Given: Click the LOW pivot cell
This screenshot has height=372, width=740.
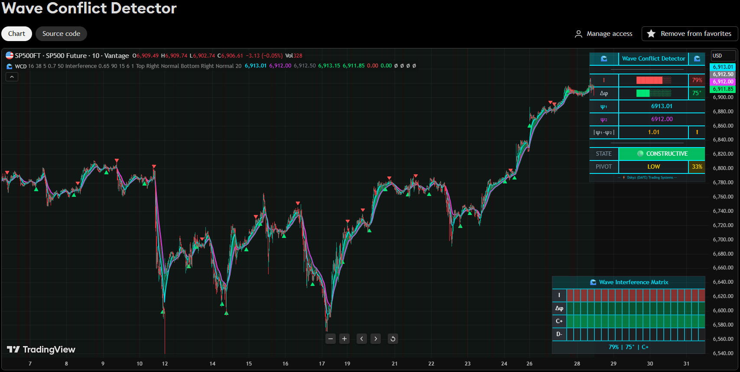Looking at the screenshot, I should 653,167.
